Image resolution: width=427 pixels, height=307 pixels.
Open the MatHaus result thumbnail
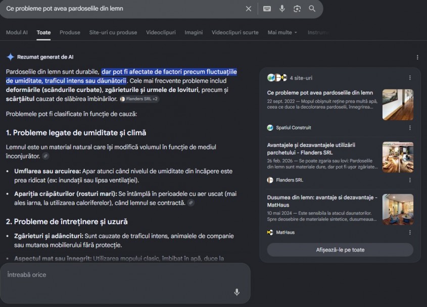398,209
